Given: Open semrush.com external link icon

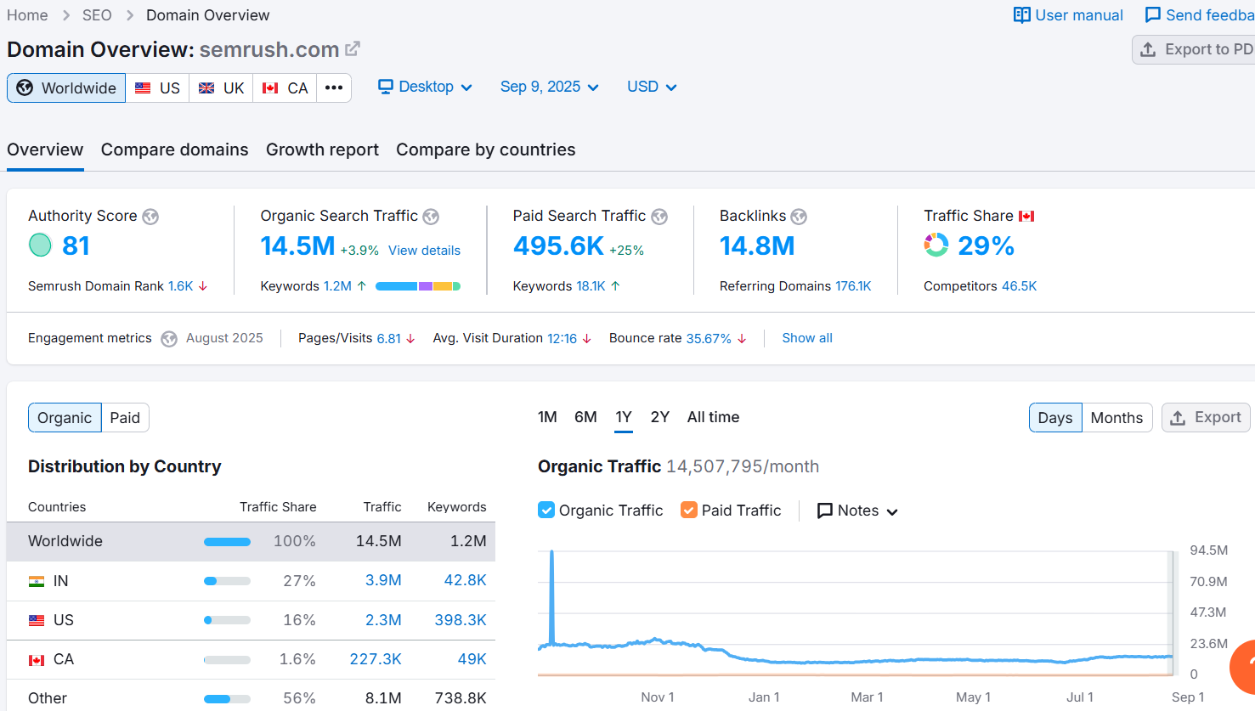Looking at the screenshot, I should coord(352,49).
